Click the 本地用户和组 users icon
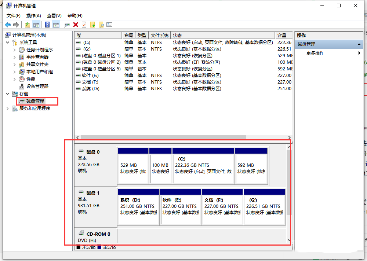 click(22, 72)
